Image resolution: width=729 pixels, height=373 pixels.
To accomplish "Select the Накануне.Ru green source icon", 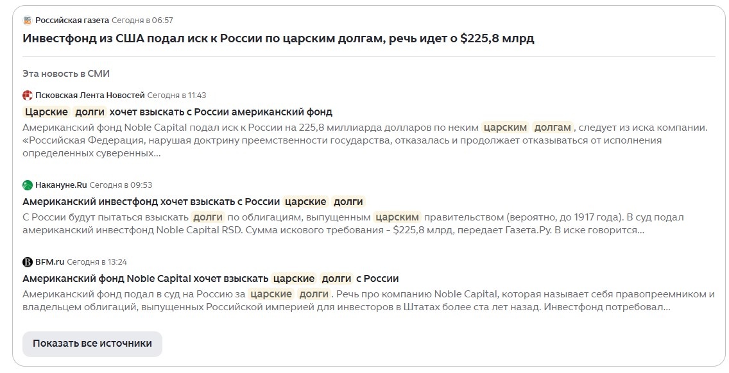I will click(27, 185).
